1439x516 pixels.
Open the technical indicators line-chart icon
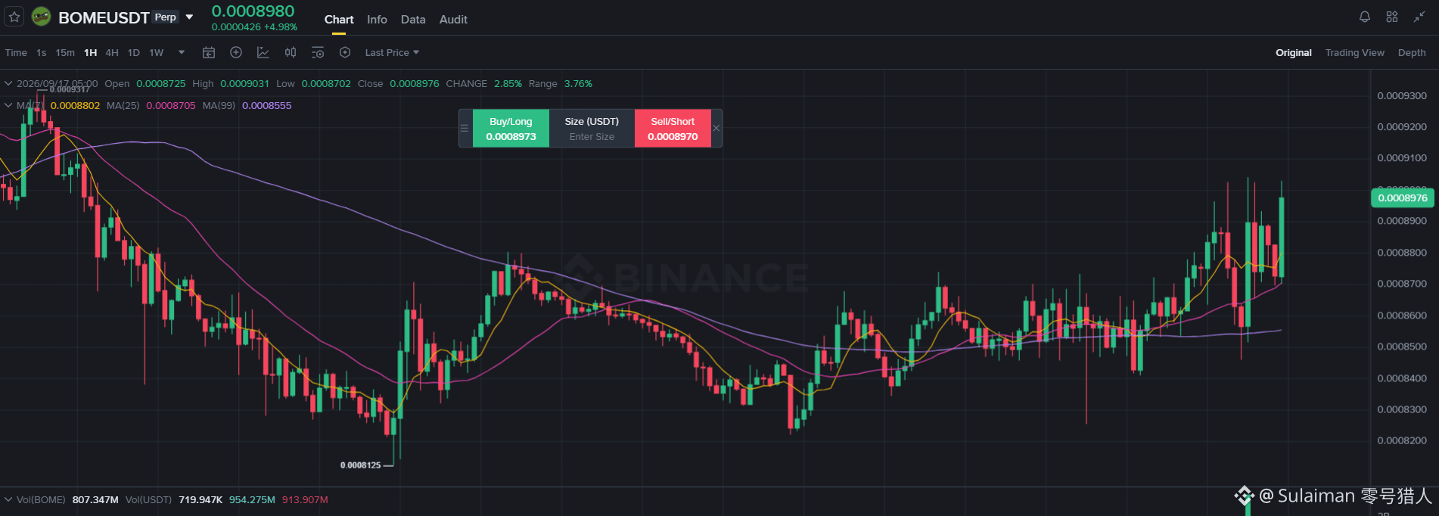point(263,52)
